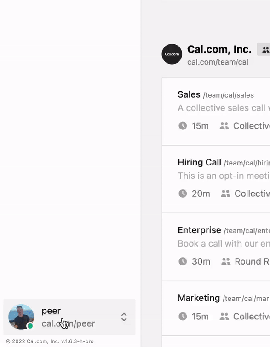Screen dimensions: 270x347
Task: Open the Sales event type
Action: click(x=189, y=94)
